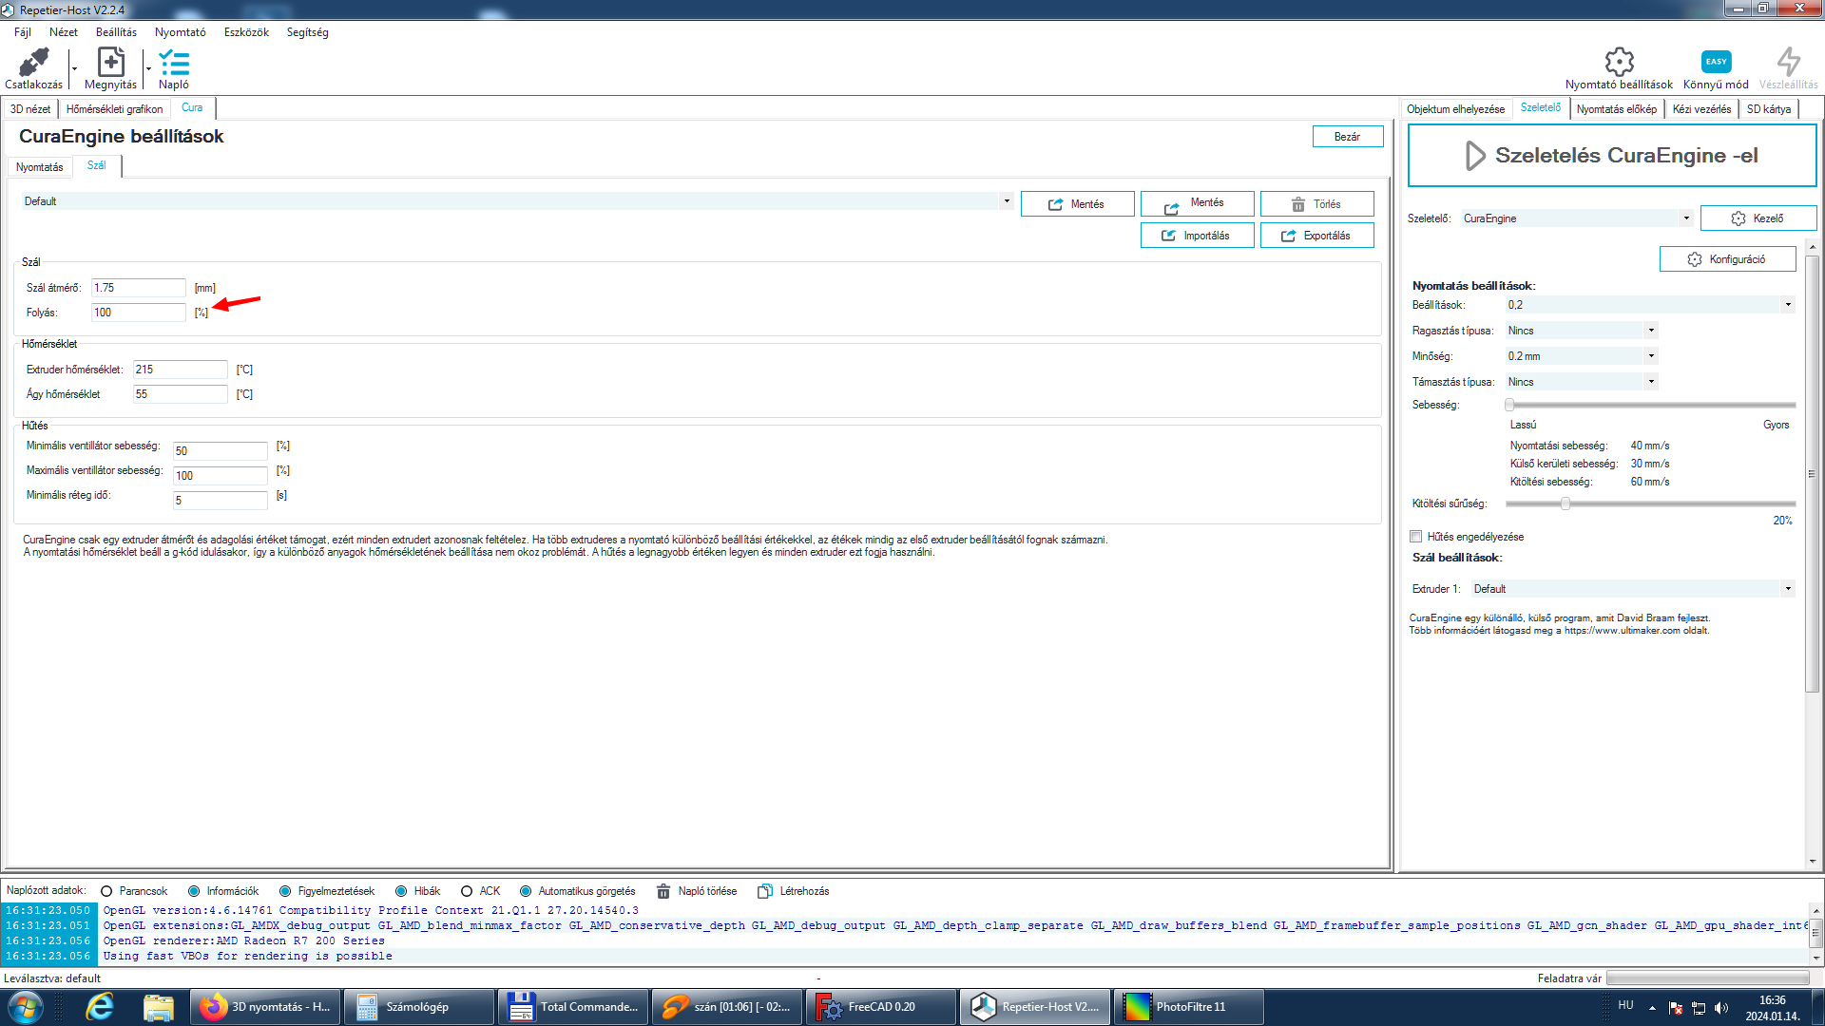This screenshot has width=1825, height=1026.
Task: Click the Szeletelés CuraEngine -el button
Action: pyautogui.click(x=1612, y=156)
